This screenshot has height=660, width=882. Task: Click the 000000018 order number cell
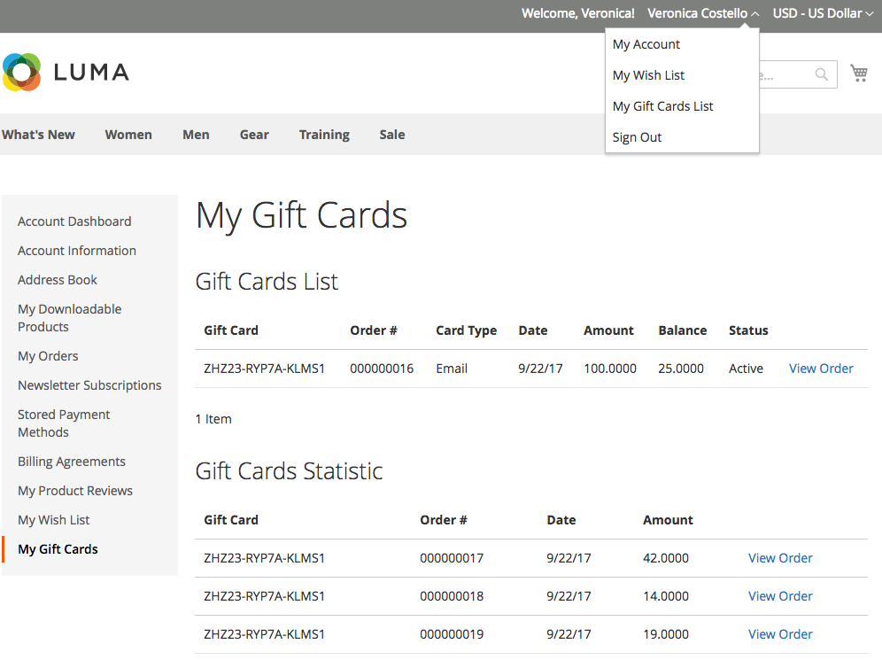452,596
